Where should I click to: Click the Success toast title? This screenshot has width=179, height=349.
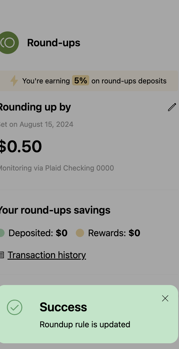coord(63,307)
